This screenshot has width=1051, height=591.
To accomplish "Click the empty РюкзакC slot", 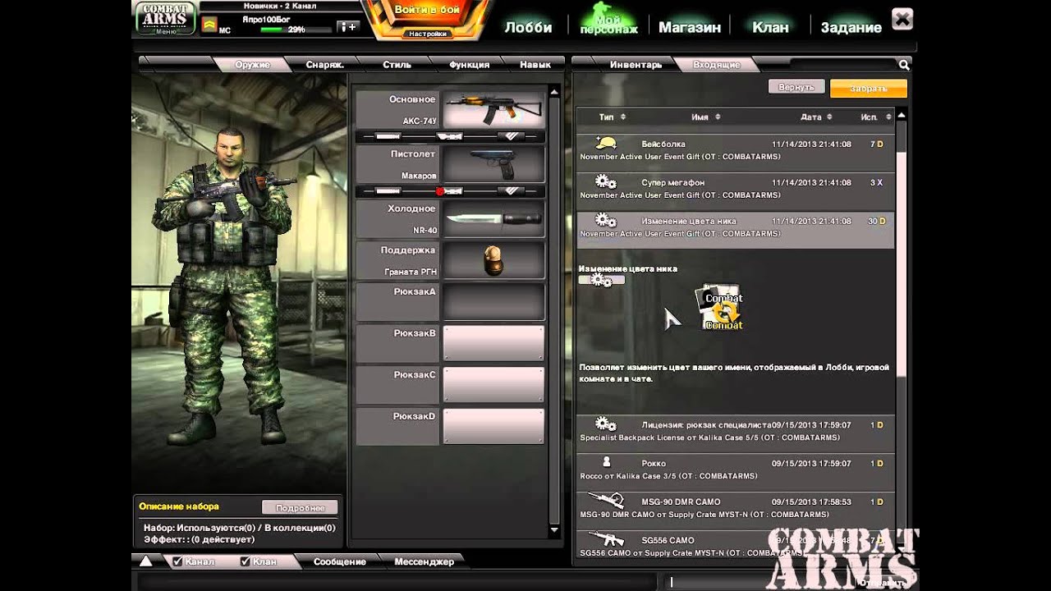I will coord(493,384).
